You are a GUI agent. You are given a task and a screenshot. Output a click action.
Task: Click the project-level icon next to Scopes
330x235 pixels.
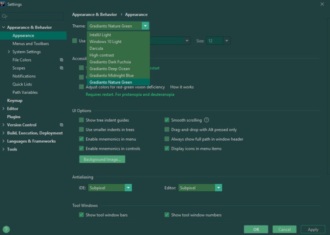pos(61,68)
